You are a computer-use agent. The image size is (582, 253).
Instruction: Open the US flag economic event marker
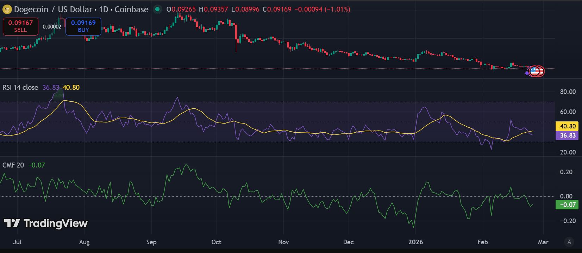click(535, 71)
